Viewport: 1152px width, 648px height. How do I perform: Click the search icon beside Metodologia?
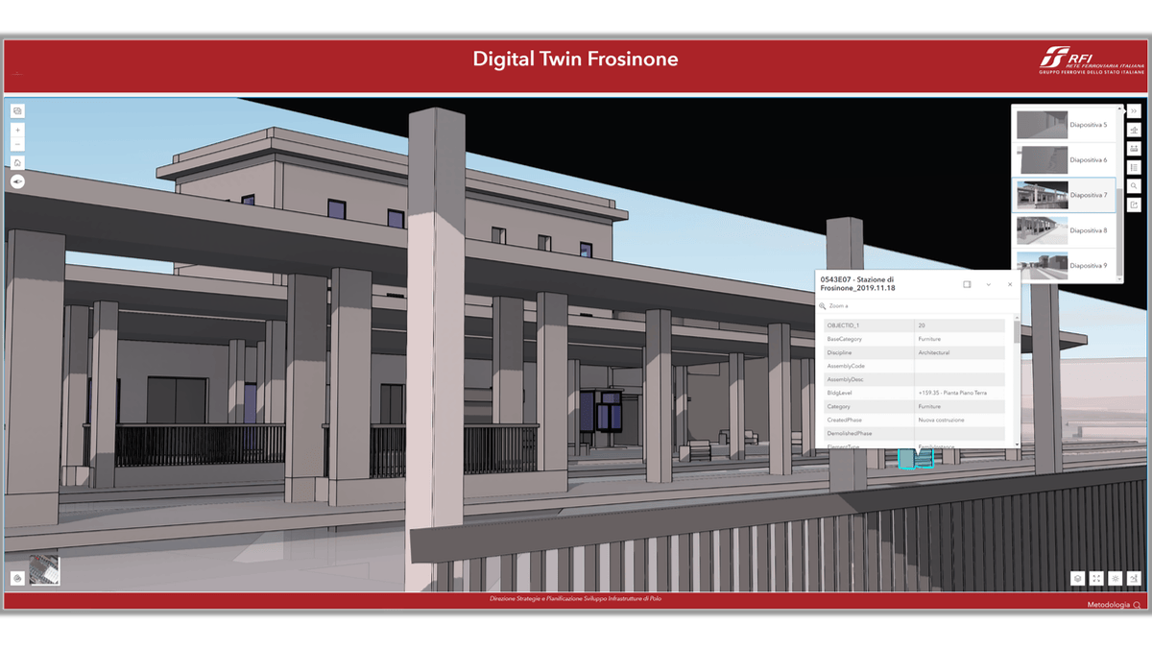pos(1138,605)
